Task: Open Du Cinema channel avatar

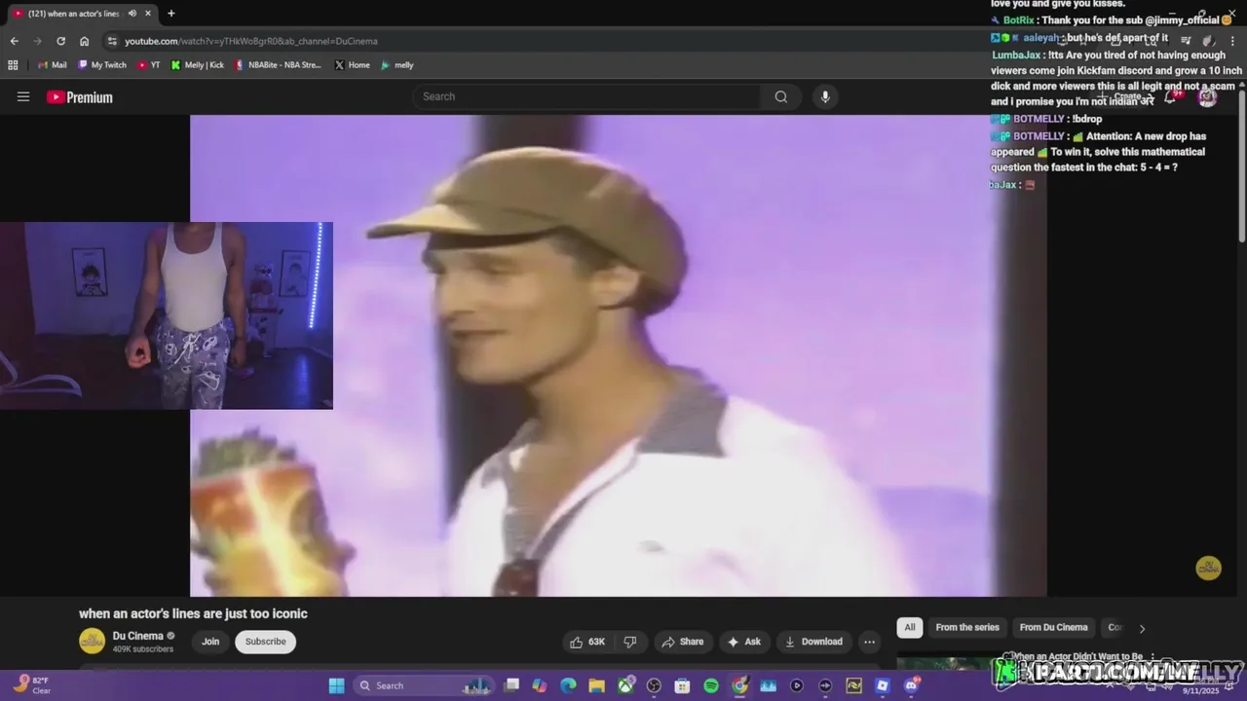Action: pos(92,641)
